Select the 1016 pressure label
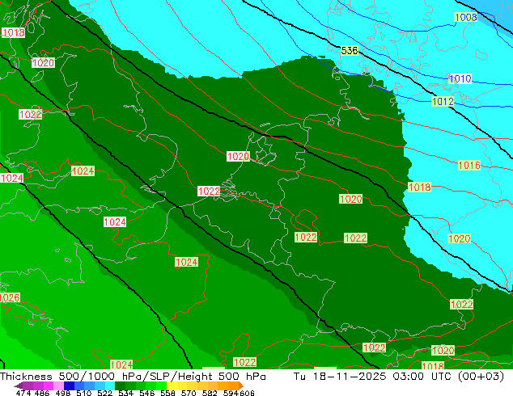The width and height of the screenshot is (513, 396). (469, 165)
